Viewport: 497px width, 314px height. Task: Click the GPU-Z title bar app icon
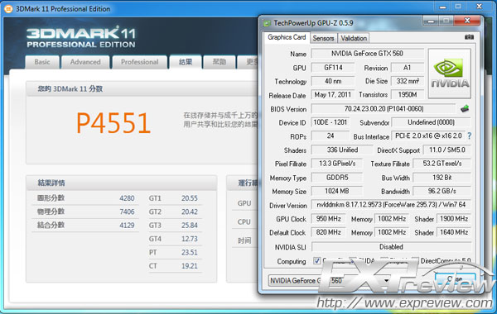267,23
